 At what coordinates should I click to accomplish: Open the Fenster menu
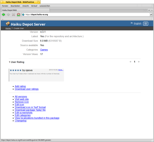click(x=5, y=6)
